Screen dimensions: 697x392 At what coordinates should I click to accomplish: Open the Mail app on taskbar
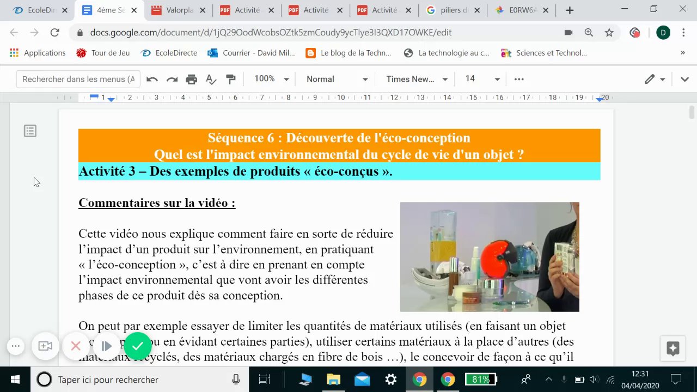362,379
